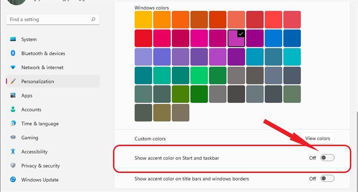Toggle accent color on title bars and borders
Image resolution: width=358 pixels, height=192 pixels.
point(327,178)
